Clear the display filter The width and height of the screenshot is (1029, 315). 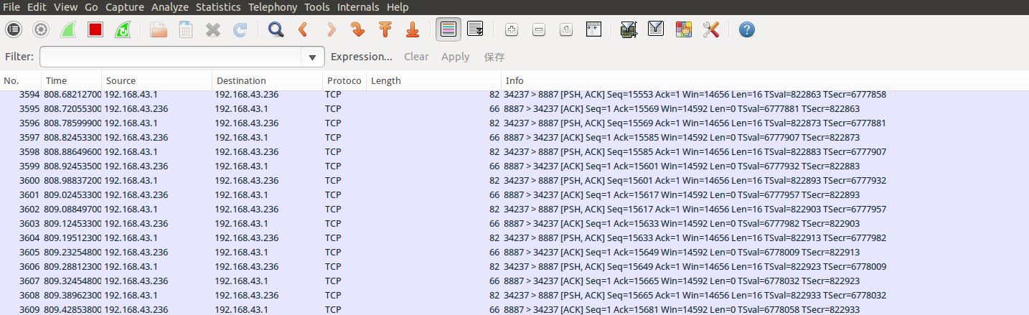coord(416,57)
